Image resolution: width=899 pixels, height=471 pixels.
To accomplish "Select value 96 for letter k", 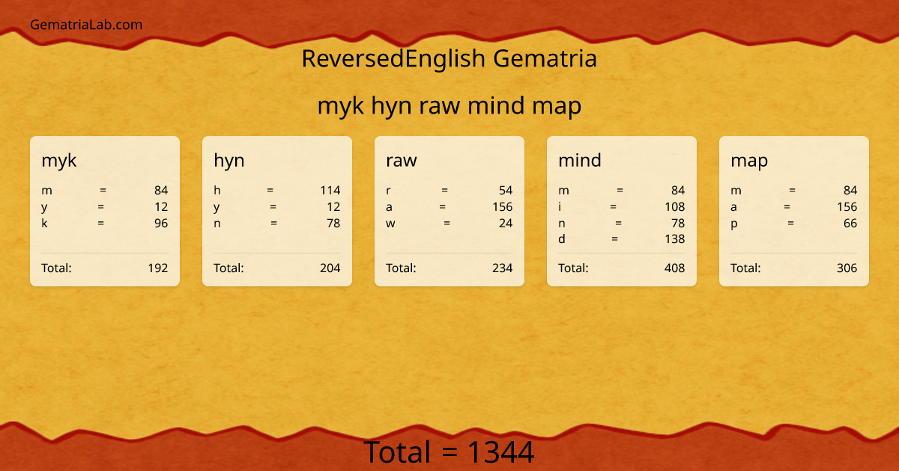I will (161, 224).
